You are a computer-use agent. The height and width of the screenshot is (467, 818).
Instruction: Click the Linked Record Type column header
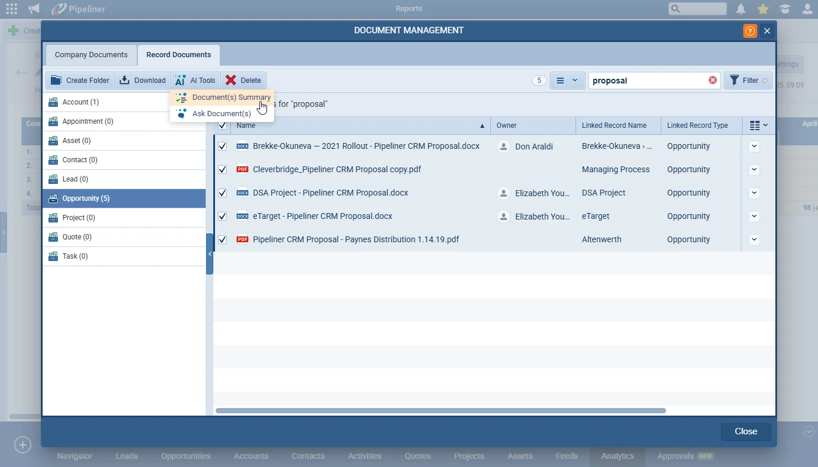point(701,126)
